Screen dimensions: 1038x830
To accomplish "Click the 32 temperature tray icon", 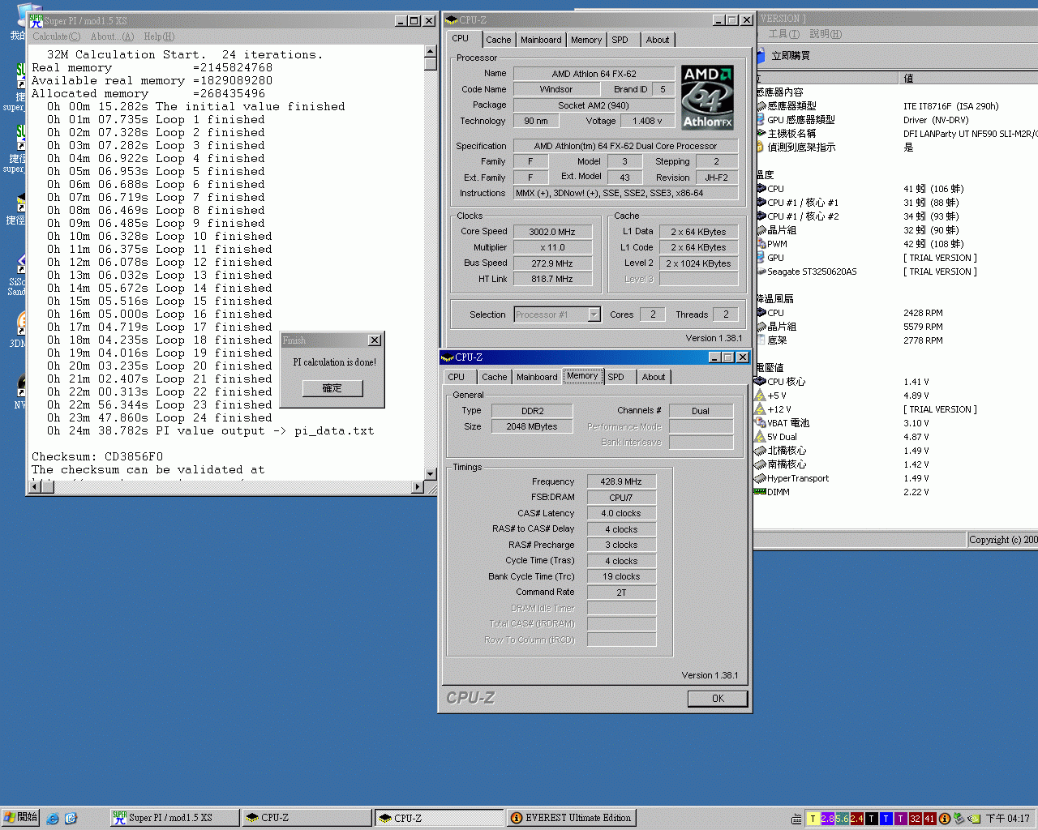I will 915,819.
